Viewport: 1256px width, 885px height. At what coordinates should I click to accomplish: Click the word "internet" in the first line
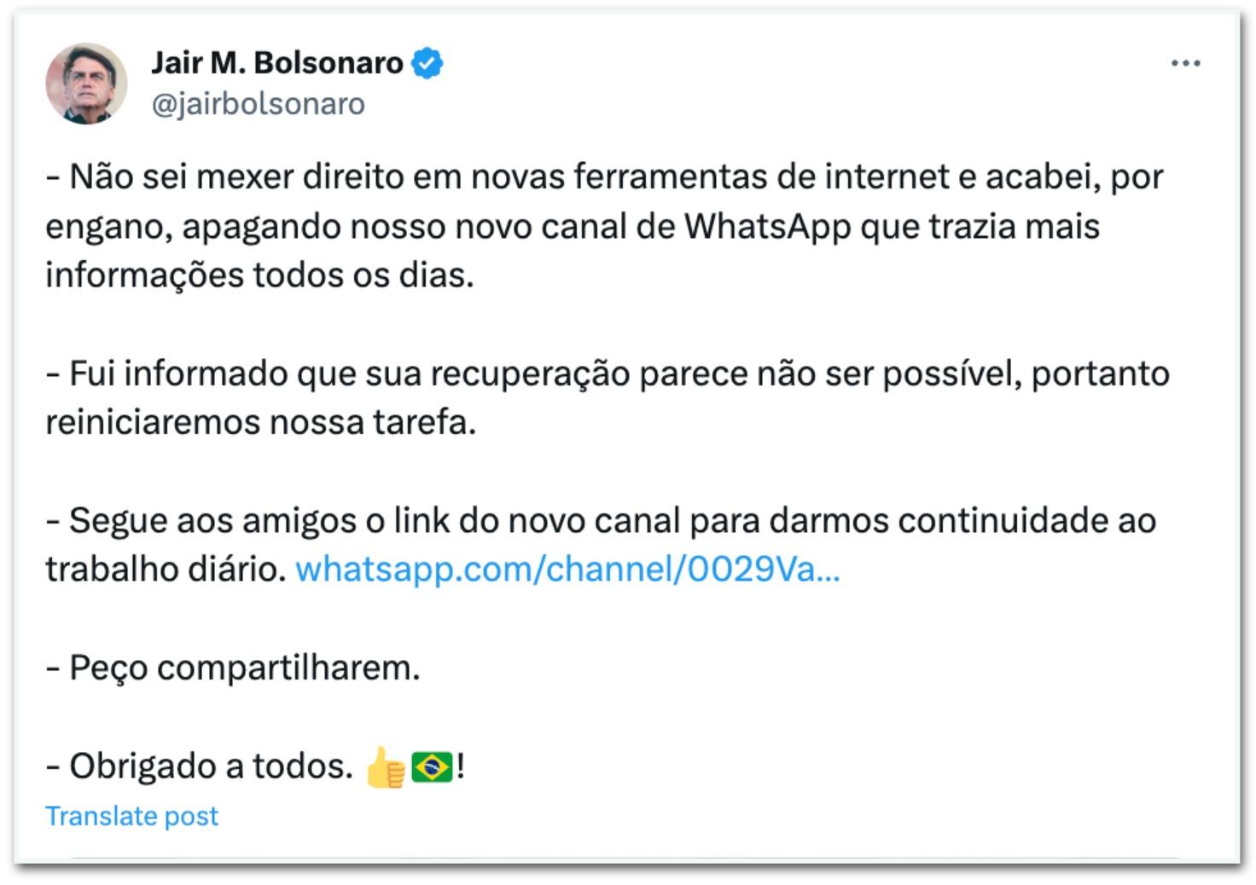click(887, 177)
